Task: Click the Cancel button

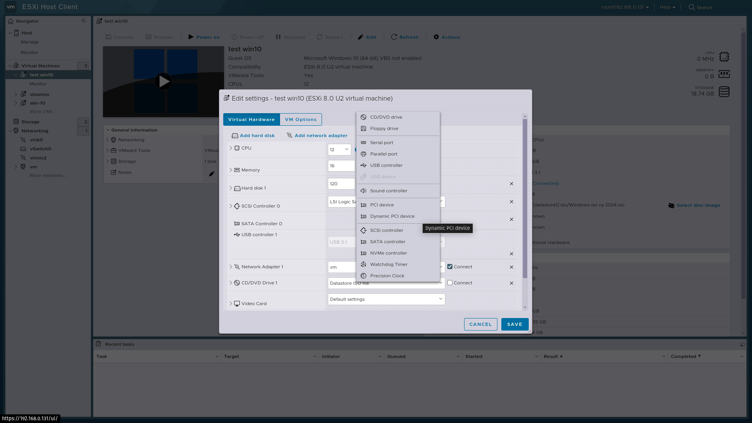Action: (x=480, y=324)
